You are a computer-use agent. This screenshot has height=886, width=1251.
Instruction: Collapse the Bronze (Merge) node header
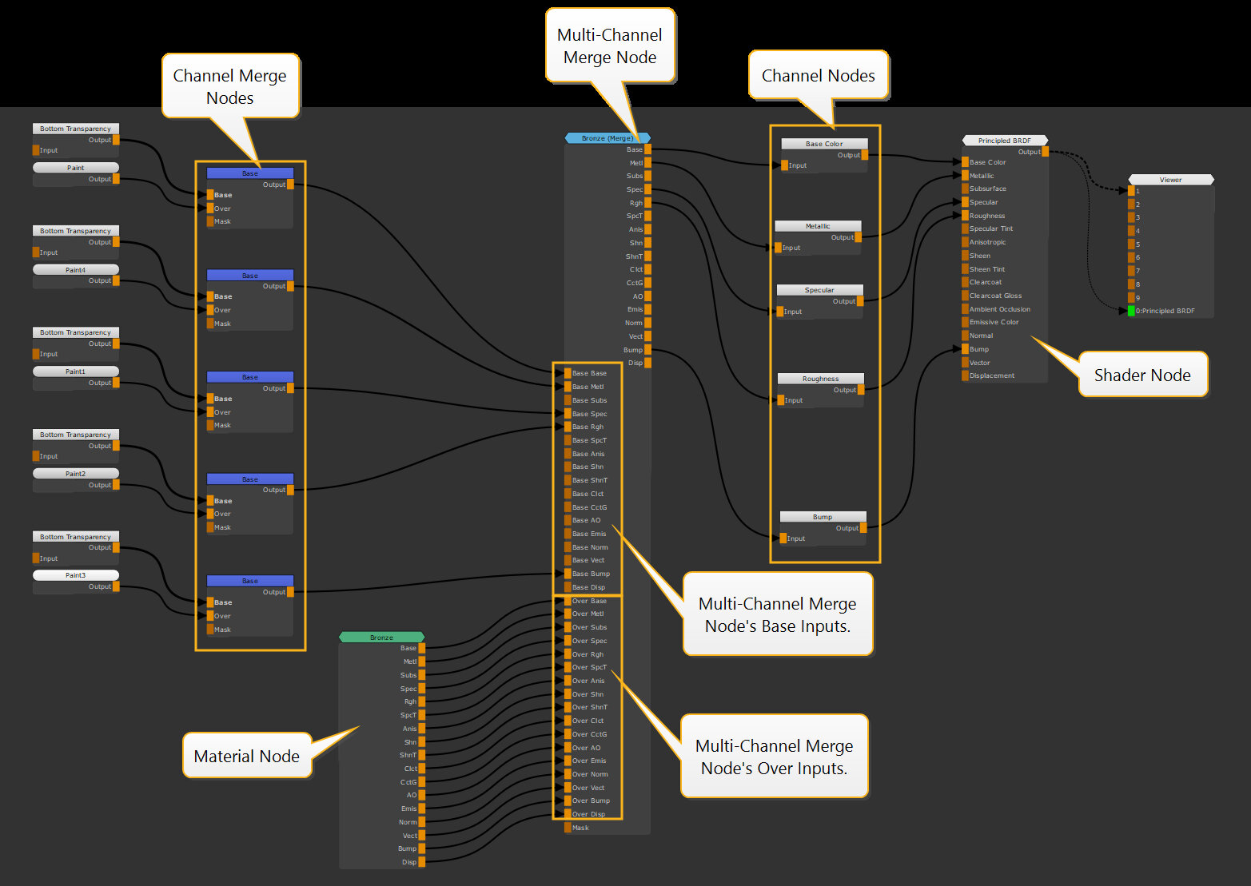[x=608, y=137]
